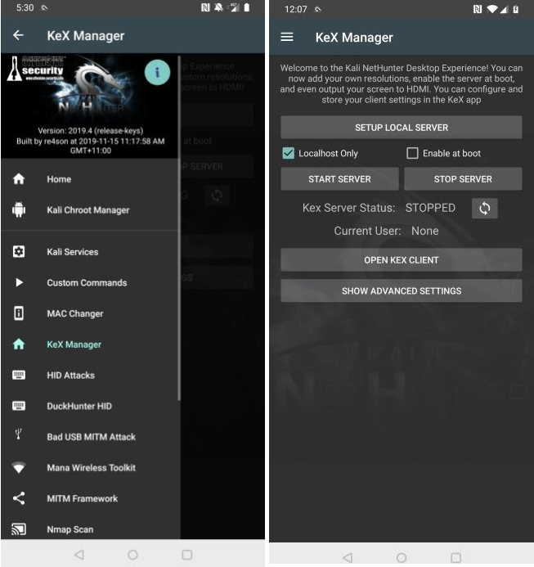Screen dimensions: 534x567
Task: Select Custom Commands menu item
Action: pyautogui.click(x=91, y=282)
